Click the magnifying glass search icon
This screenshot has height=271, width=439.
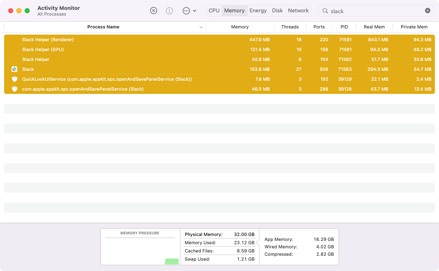pyautogui.click(x=325, y=11)
